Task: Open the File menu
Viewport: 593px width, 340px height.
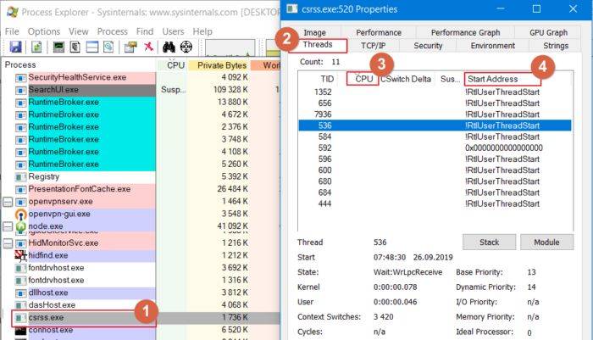Action: tap(12, 31)
